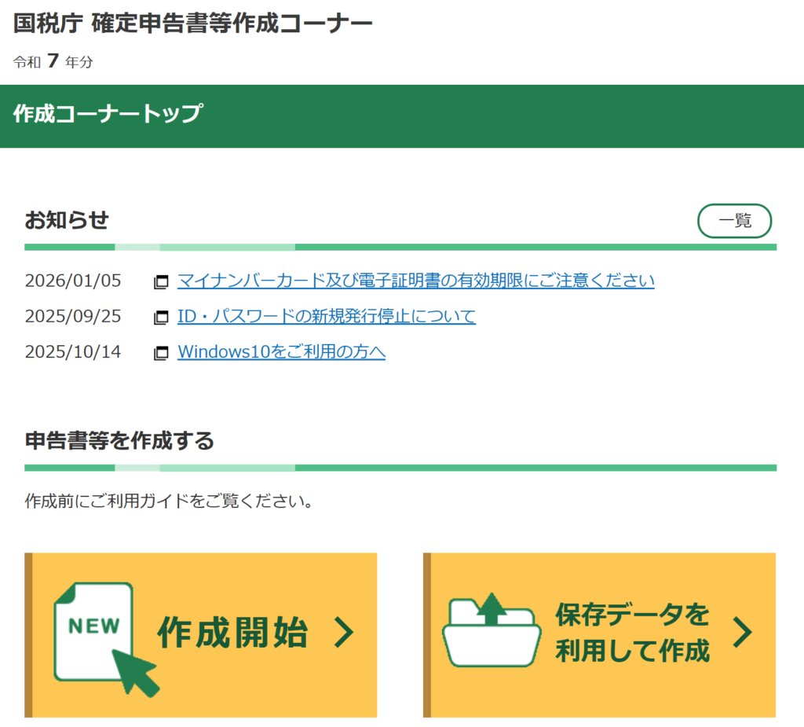Open the 一覧 notices list

[734, 221]
